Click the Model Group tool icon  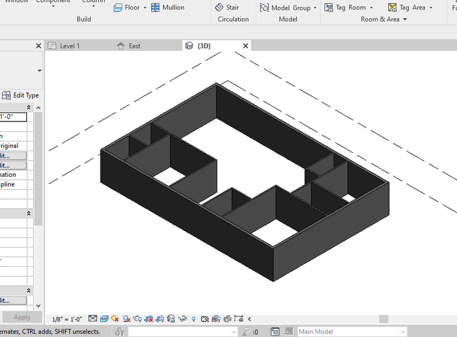[x=264, y=7]
